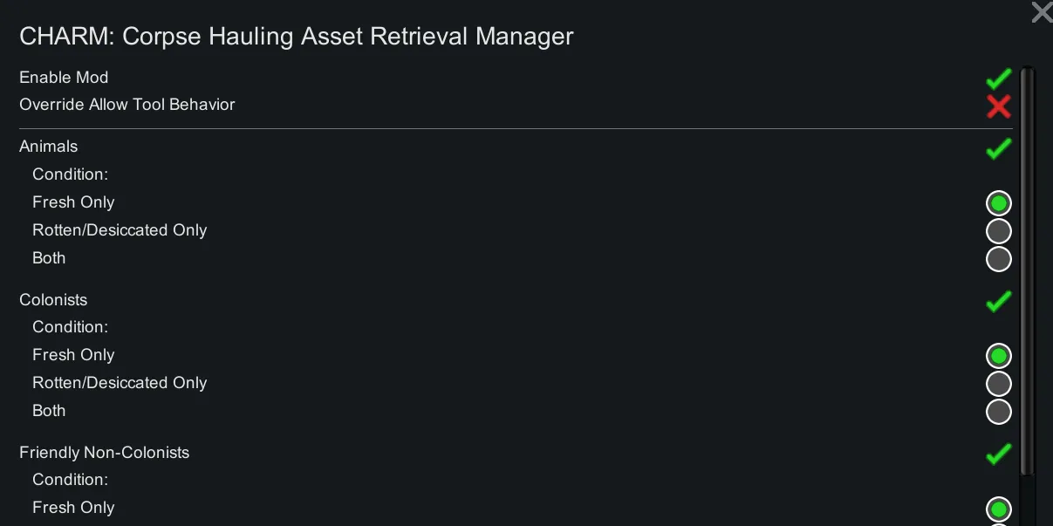Toggle the Enable Mod green checkmark
Image resolution: width=1053 pixels, height=526 pixels.
click(998, 79)
